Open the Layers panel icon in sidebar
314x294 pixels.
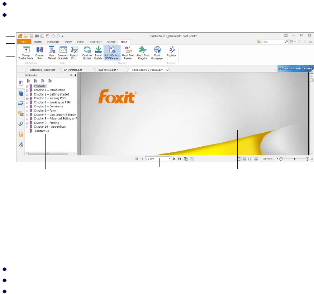[x=21, y=103]
